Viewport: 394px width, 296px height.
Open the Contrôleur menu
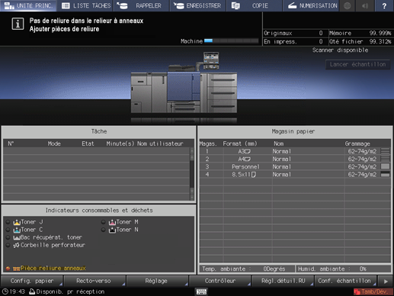click(220, 281)
